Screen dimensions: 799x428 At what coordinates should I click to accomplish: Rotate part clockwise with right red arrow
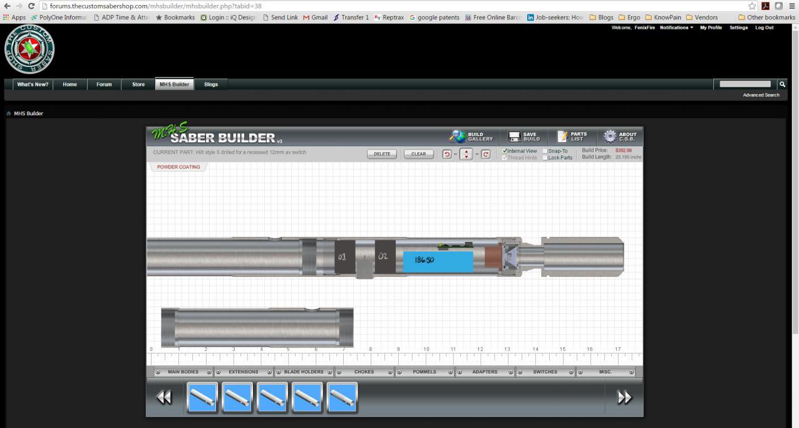coord(485,154)
